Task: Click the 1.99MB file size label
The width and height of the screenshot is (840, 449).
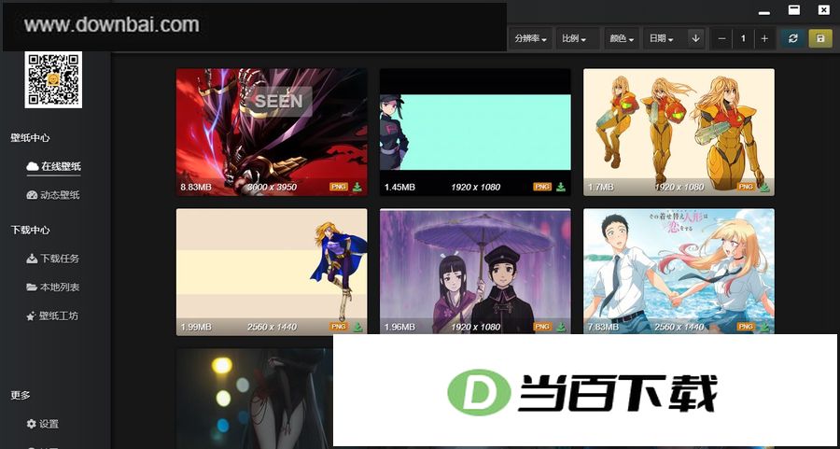Action: tap(196, 327)
